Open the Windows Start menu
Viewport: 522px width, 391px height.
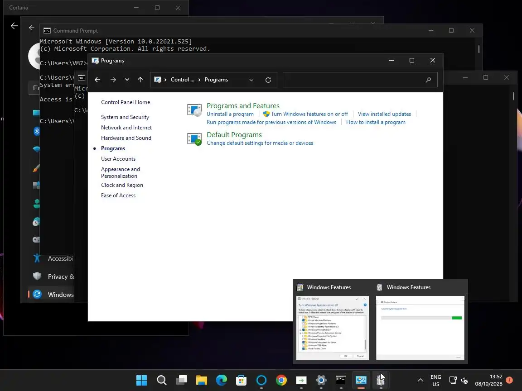(x=141, y=380)
